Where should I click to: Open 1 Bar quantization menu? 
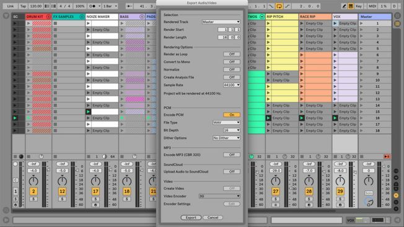pyautogui.click(x=110, y=6)
